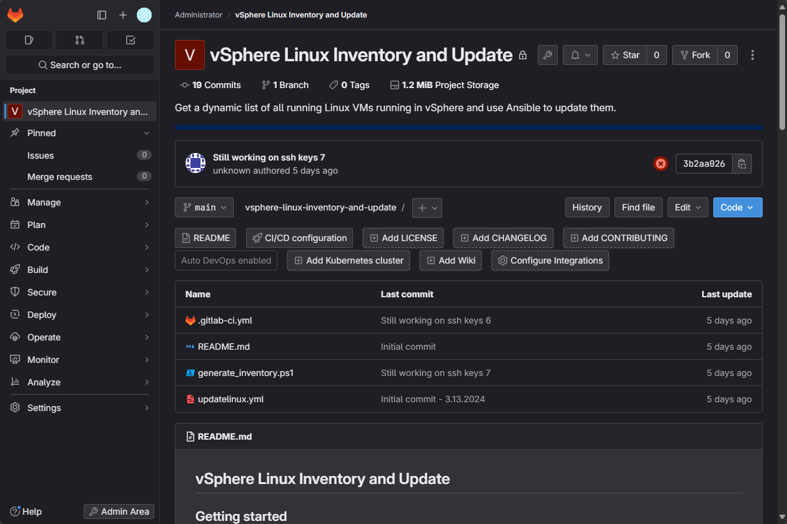
Task: Click the failed pipeline status icon
Action: coord(660,164)
